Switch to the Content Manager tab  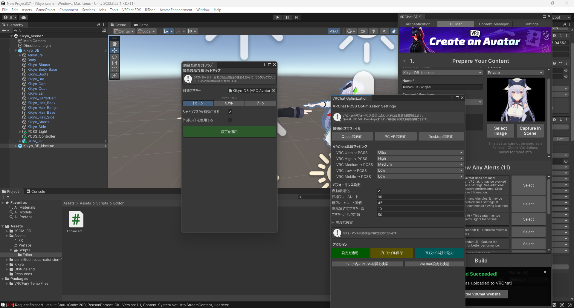pyautogui.click(x=494, y=24)
